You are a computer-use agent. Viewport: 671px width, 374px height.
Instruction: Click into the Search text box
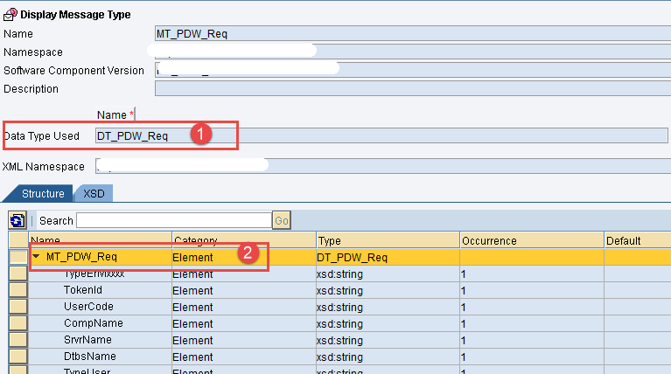[173, 220]
